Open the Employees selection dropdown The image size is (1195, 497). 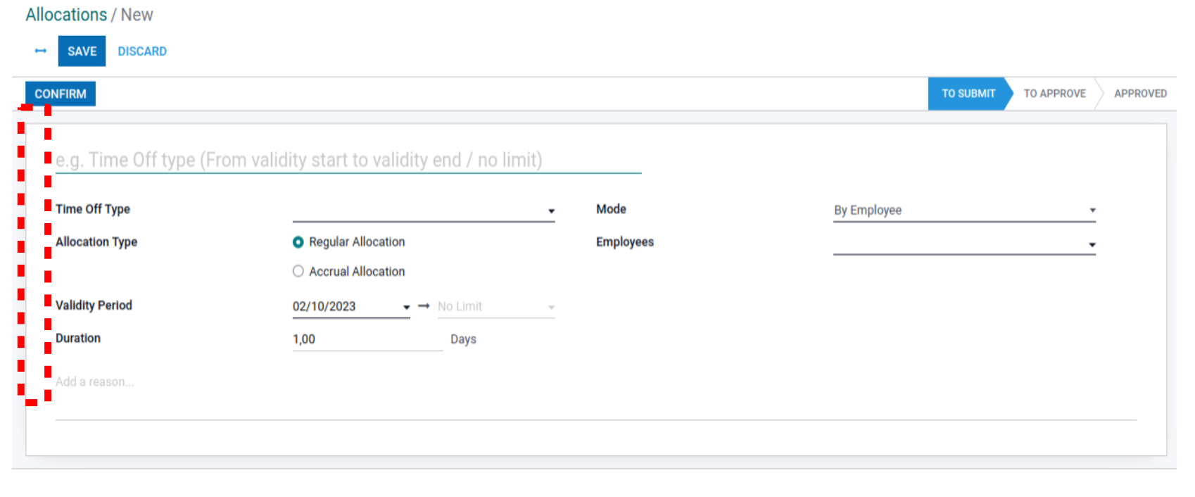[963, 244]
